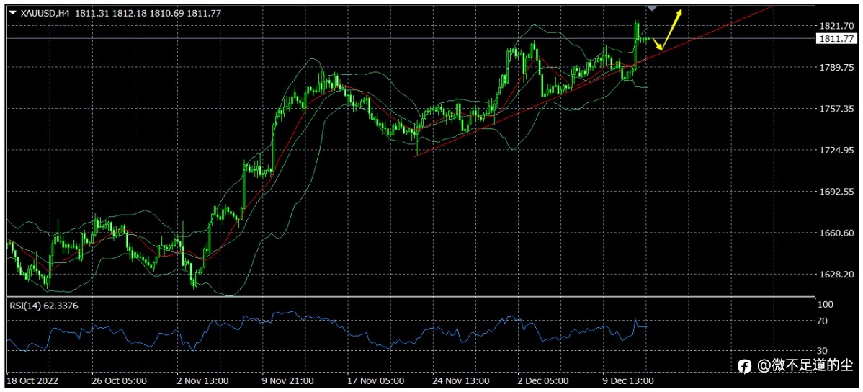Click the 1660.60 price axis label
Viewport: 863px width, 392px height.
(836, 233)
